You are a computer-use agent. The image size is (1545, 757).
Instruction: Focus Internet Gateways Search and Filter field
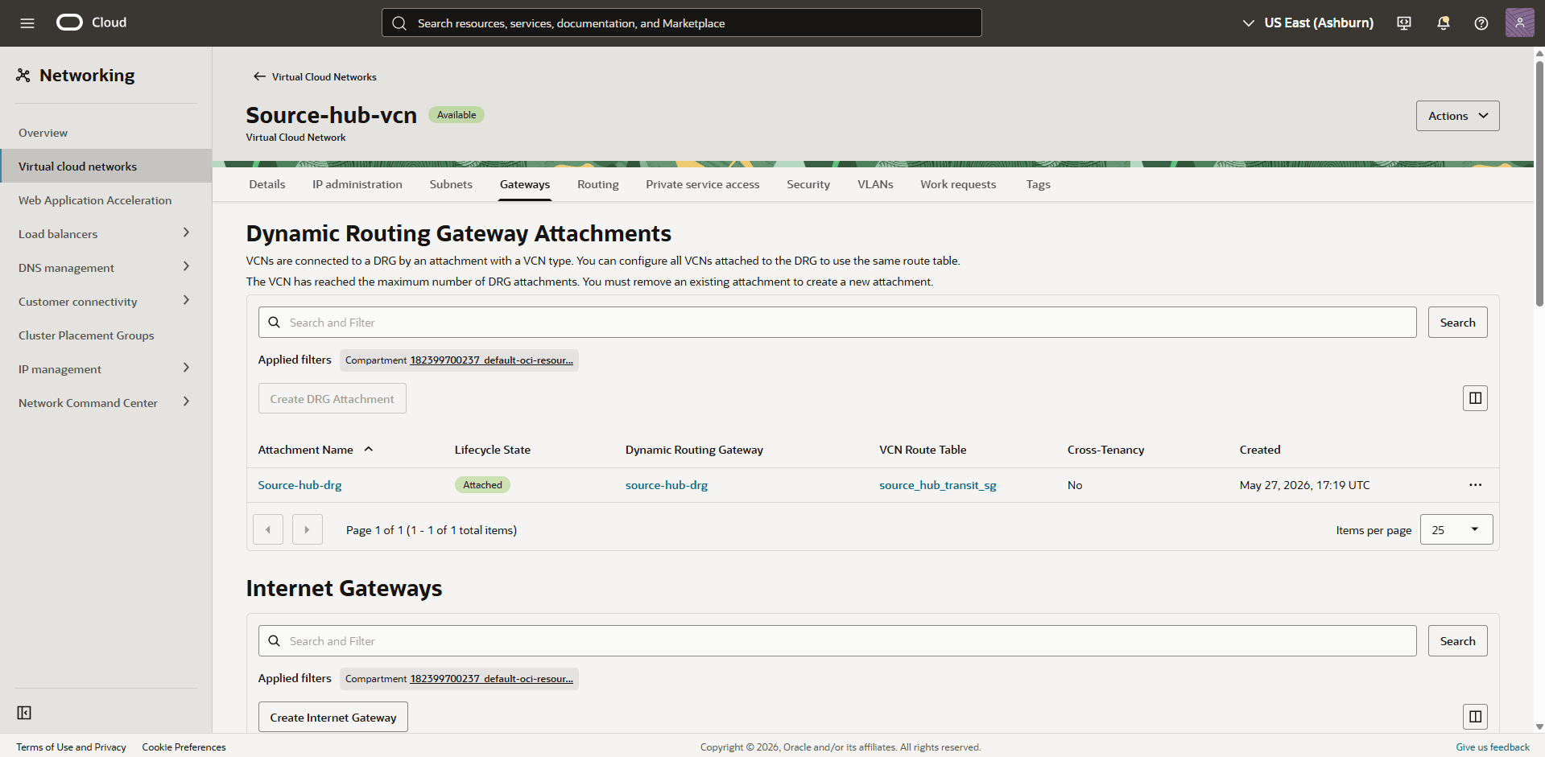[837, 641]
